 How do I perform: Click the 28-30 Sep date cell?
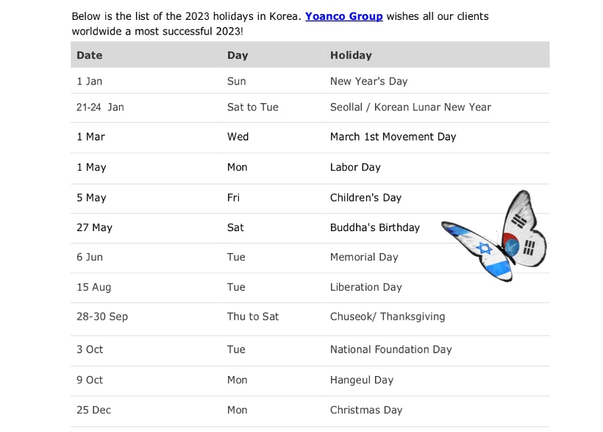coord(102,316)
